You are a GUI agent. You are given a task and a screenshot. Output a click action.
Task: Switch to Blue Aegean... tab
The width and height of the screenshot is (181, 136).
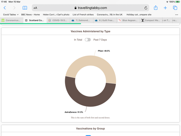tap(128, 20)
